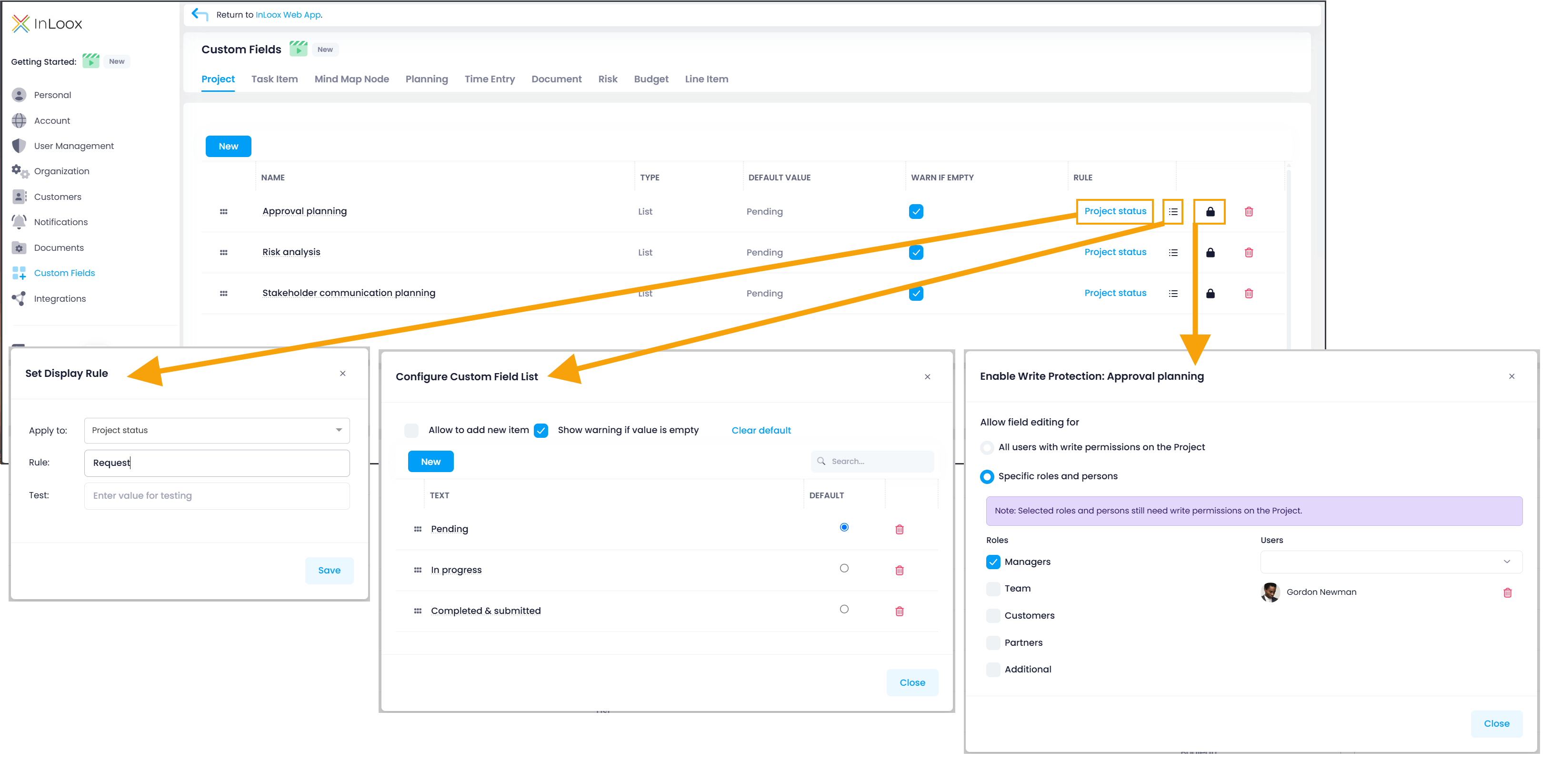Image resolution: width=1551 pixels, height=760 pixels.
Task: Check the Partners role
Action: click(993, 642)
